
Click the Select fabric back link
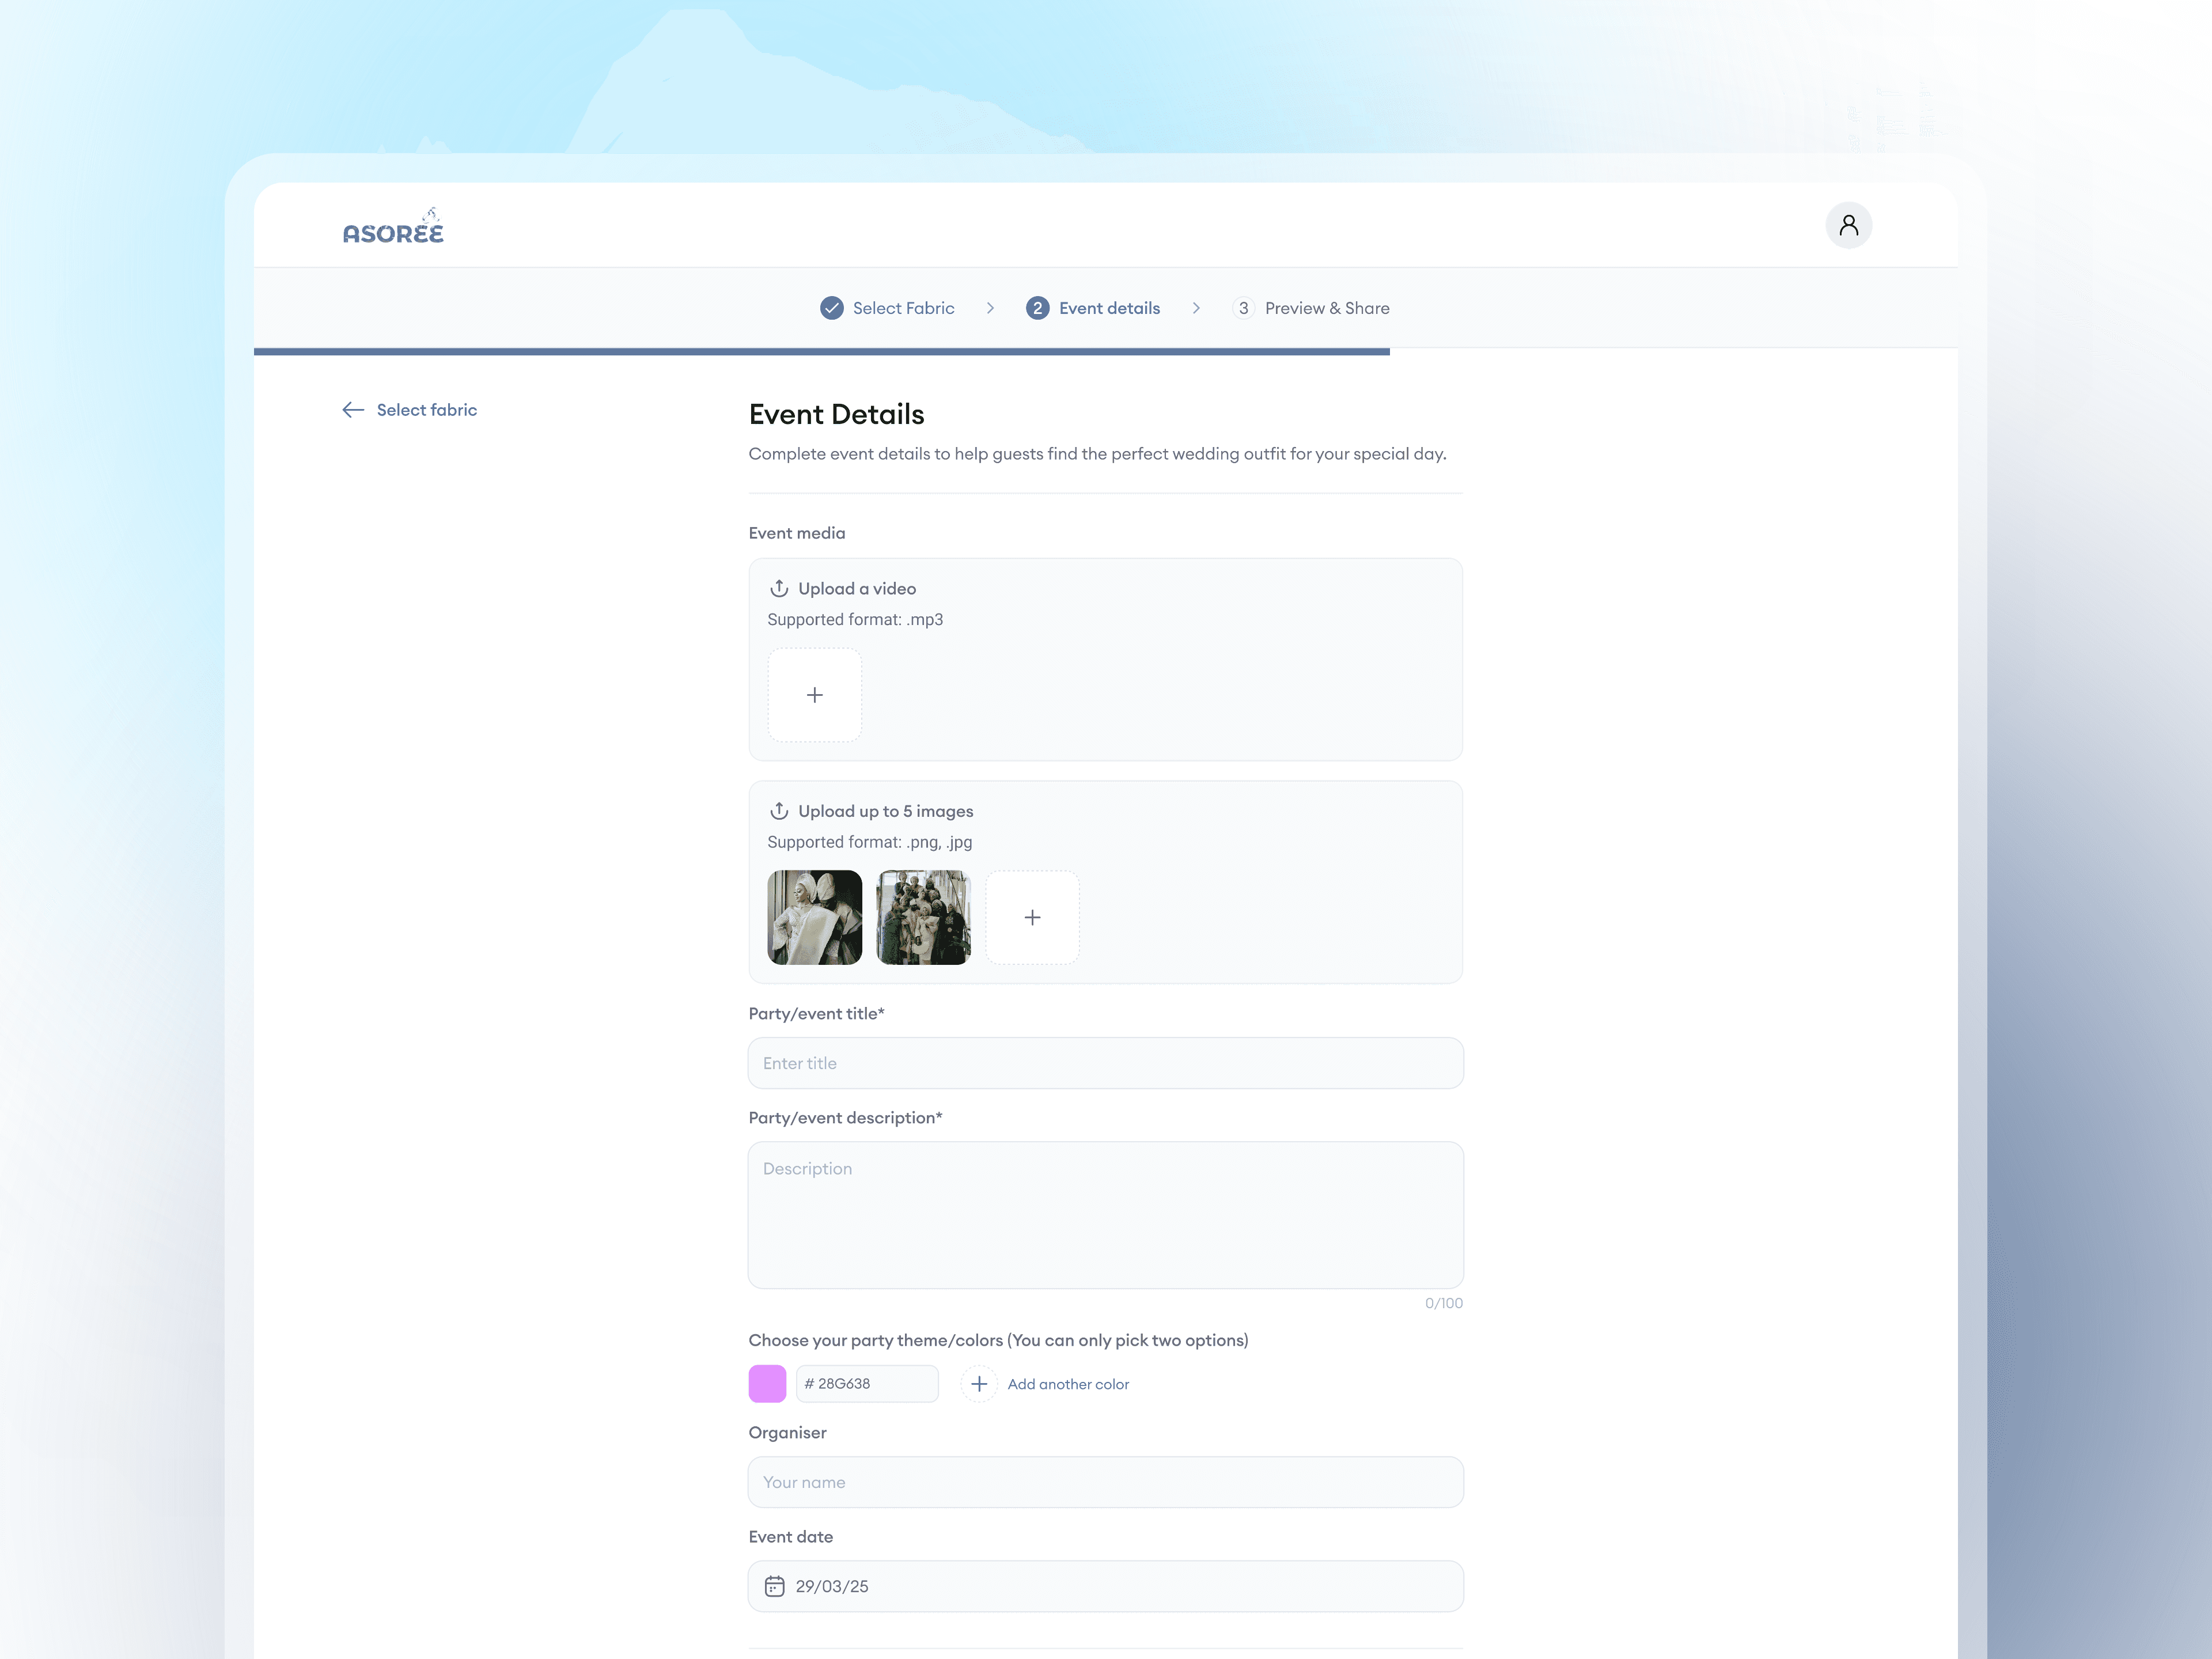pos(426,410)
